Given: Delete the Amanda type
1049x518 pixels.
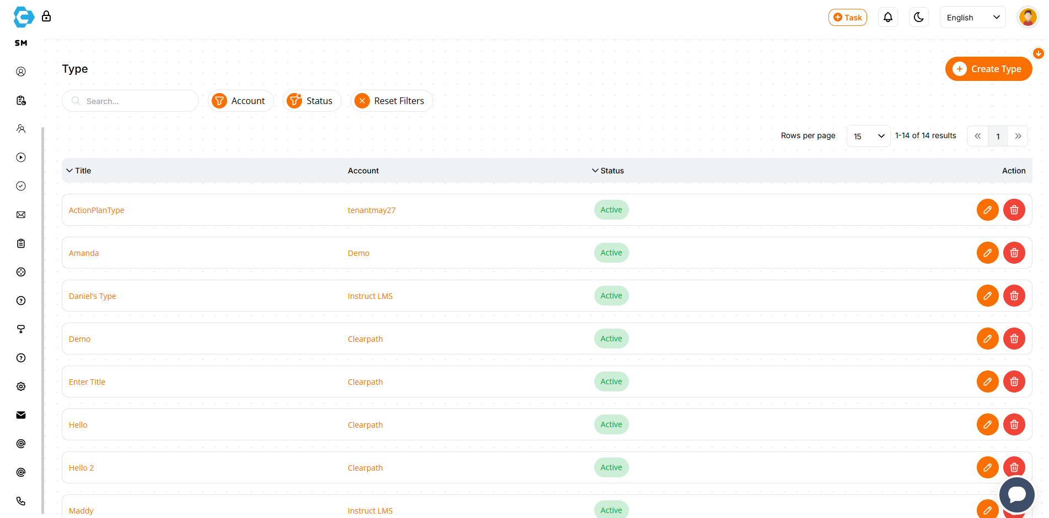Looking at the screenshot, I should click(x=1014, y=253).
